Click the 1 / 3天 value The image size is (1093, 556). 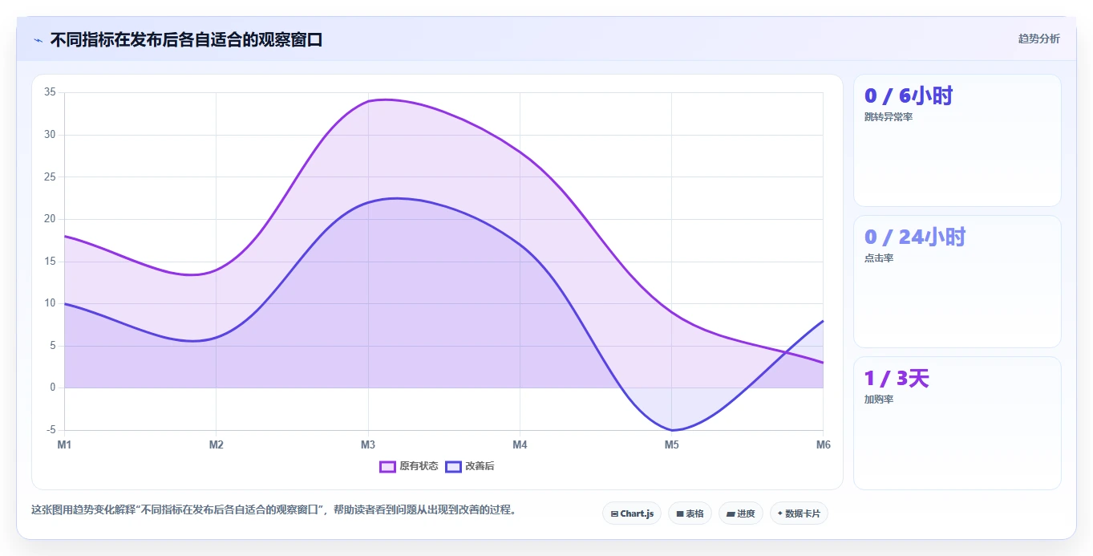(897, 379)
